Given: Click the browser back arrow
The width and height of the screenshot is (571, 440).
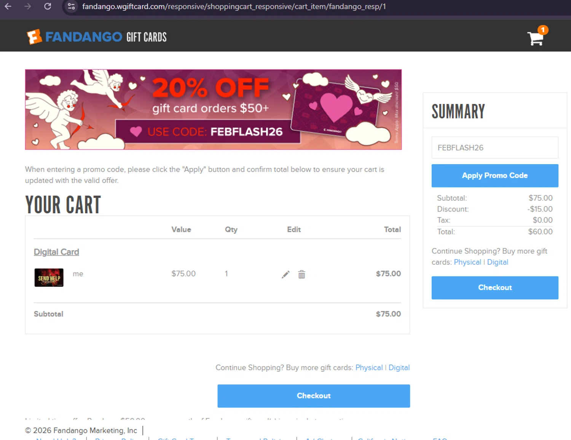Looking at the screenshot, I should pyautogui.click(x=8, y=6).
